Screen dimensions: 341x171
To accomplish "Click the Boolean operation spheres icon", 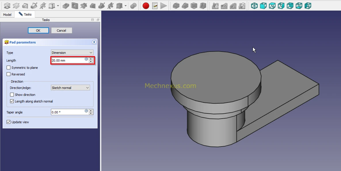I will click(x=133, y=5).
